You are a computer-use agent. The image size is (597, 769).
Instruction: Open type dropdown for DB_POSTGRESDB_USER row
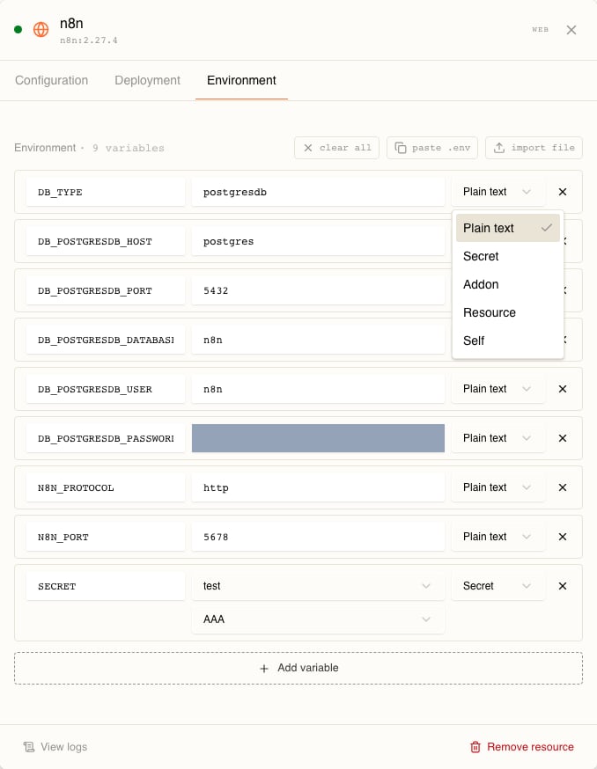pos(497,389)
